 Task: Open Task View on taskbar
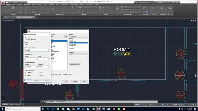[48, 109]
